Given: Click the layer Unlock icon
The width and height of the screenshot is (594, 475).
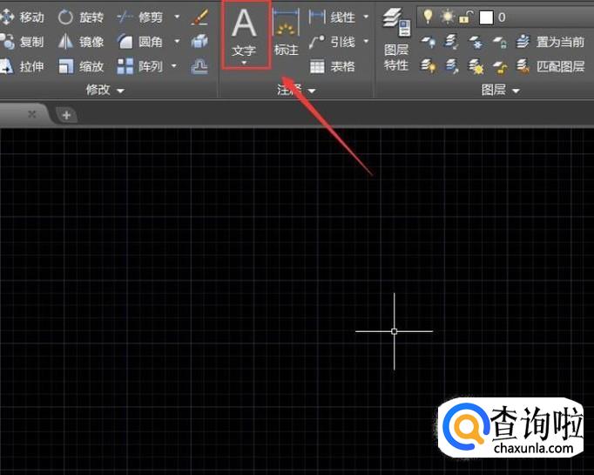Looking at the screenshot, I should [500, 67].
